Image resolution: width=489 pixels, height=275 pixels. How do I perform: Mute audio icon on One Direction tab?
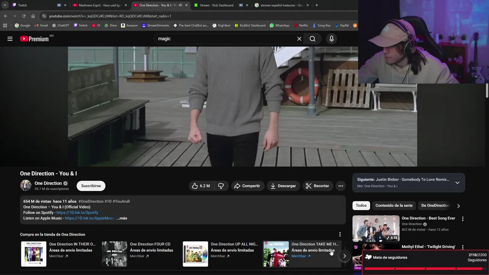(x=180, y=5)
